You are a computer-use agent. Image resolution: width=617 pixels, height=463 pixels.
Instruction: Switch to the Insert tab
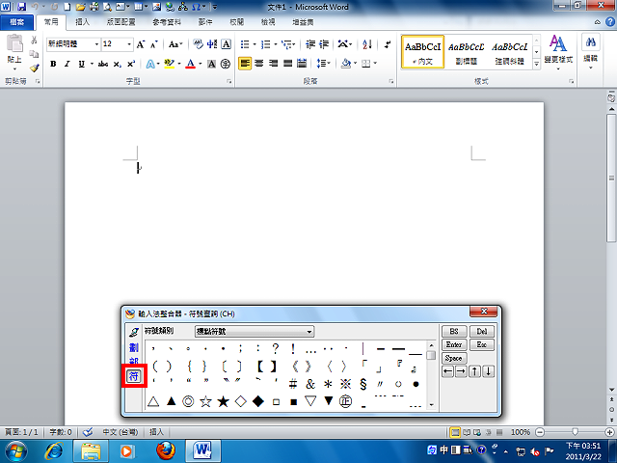pos(82,22)
